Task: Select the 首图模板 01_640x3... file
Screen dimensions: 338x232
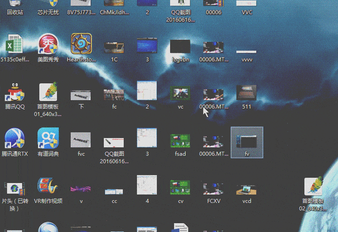Action: (x=48, y=100)
